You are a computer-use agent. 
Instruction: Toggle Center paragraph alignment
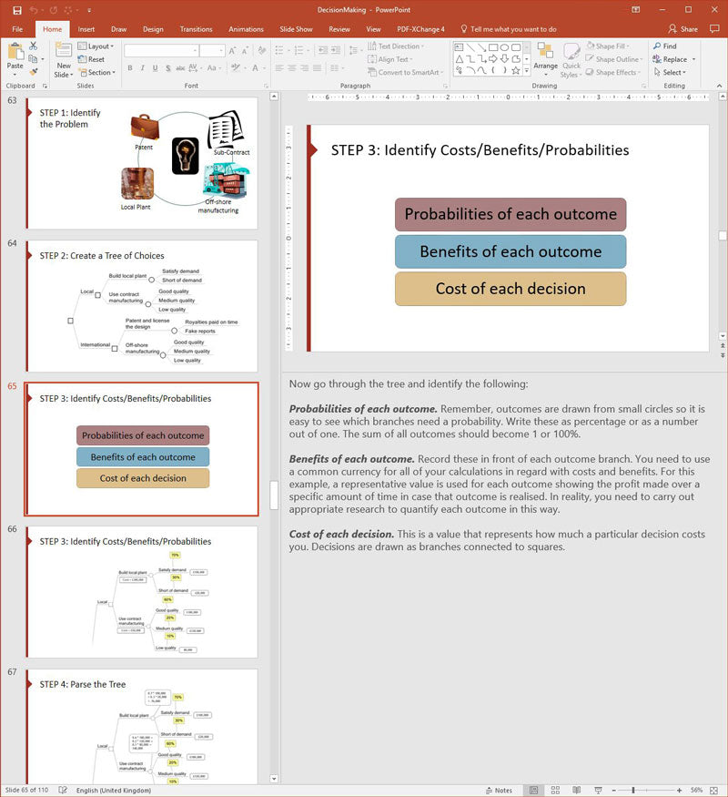click(x=292, y=67)
